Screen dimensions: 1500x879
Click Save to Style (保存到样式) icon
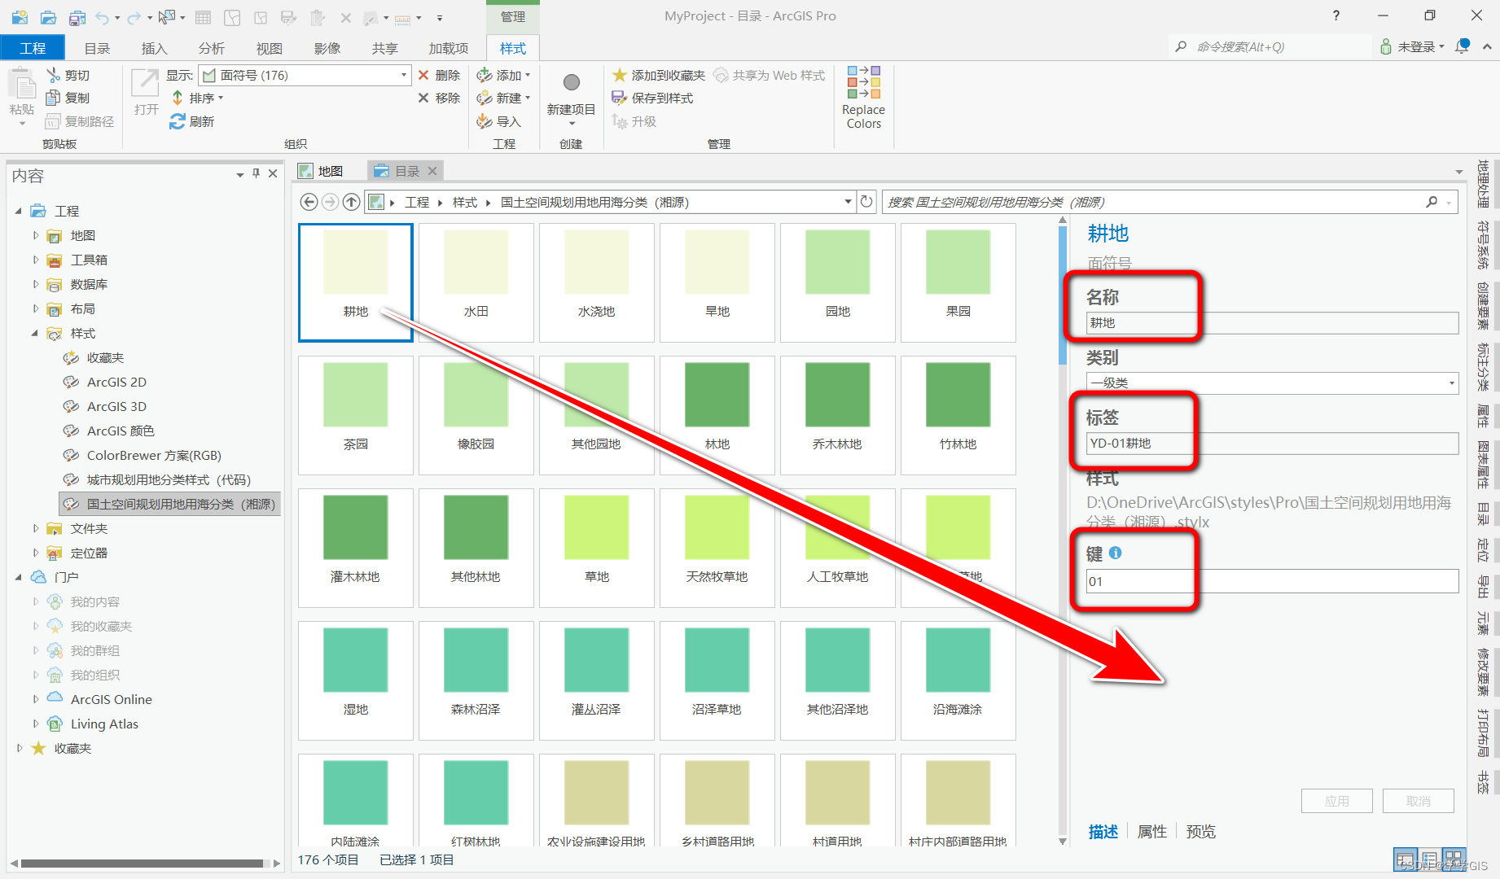(x=620, y=98)
